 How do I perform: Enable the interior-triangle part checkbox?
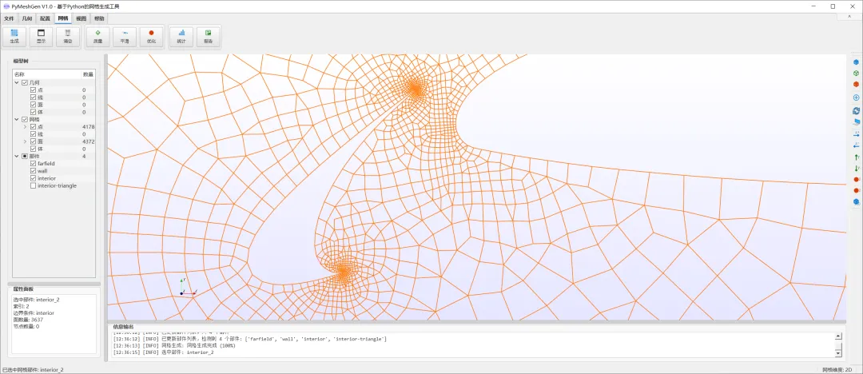[33, 185]
